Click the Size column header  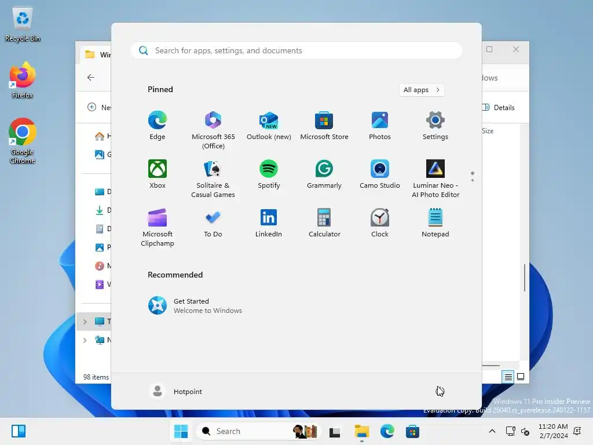point(488,131)
